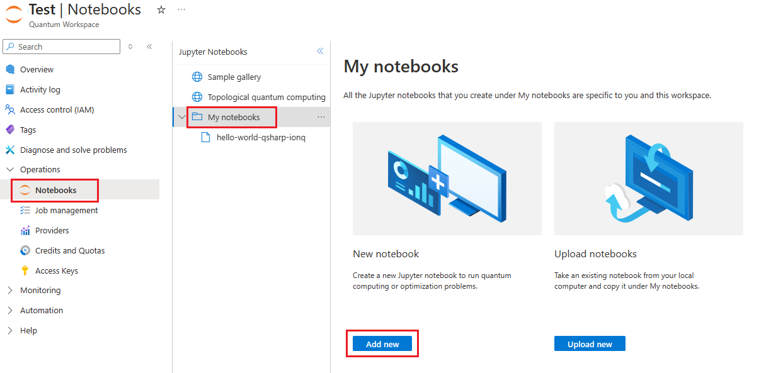Click the Overview icon in sidebar

9,69
